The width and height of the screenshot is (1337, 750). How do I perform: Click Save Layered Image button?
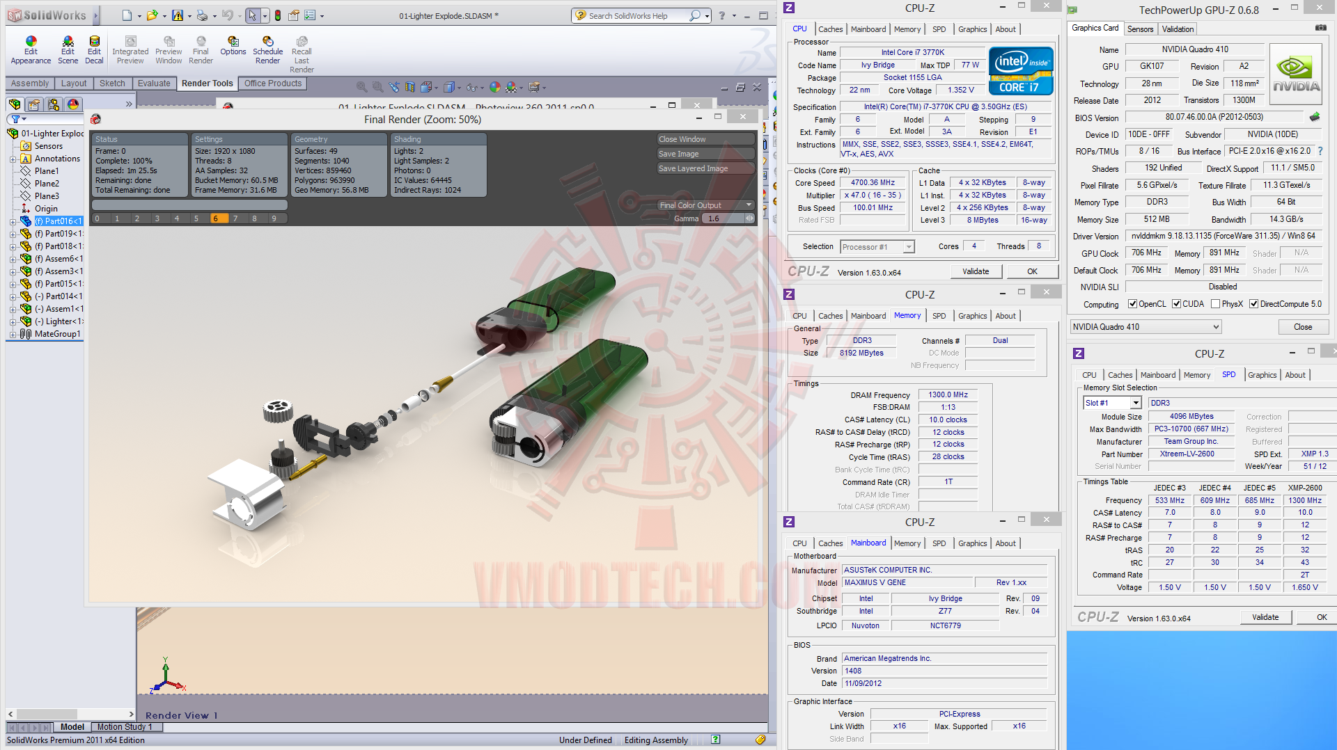[x=705, y=168]
